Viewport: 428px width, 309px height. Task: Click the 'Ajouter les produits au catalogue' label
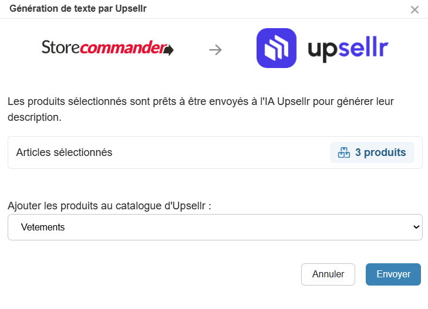[109, 206]
